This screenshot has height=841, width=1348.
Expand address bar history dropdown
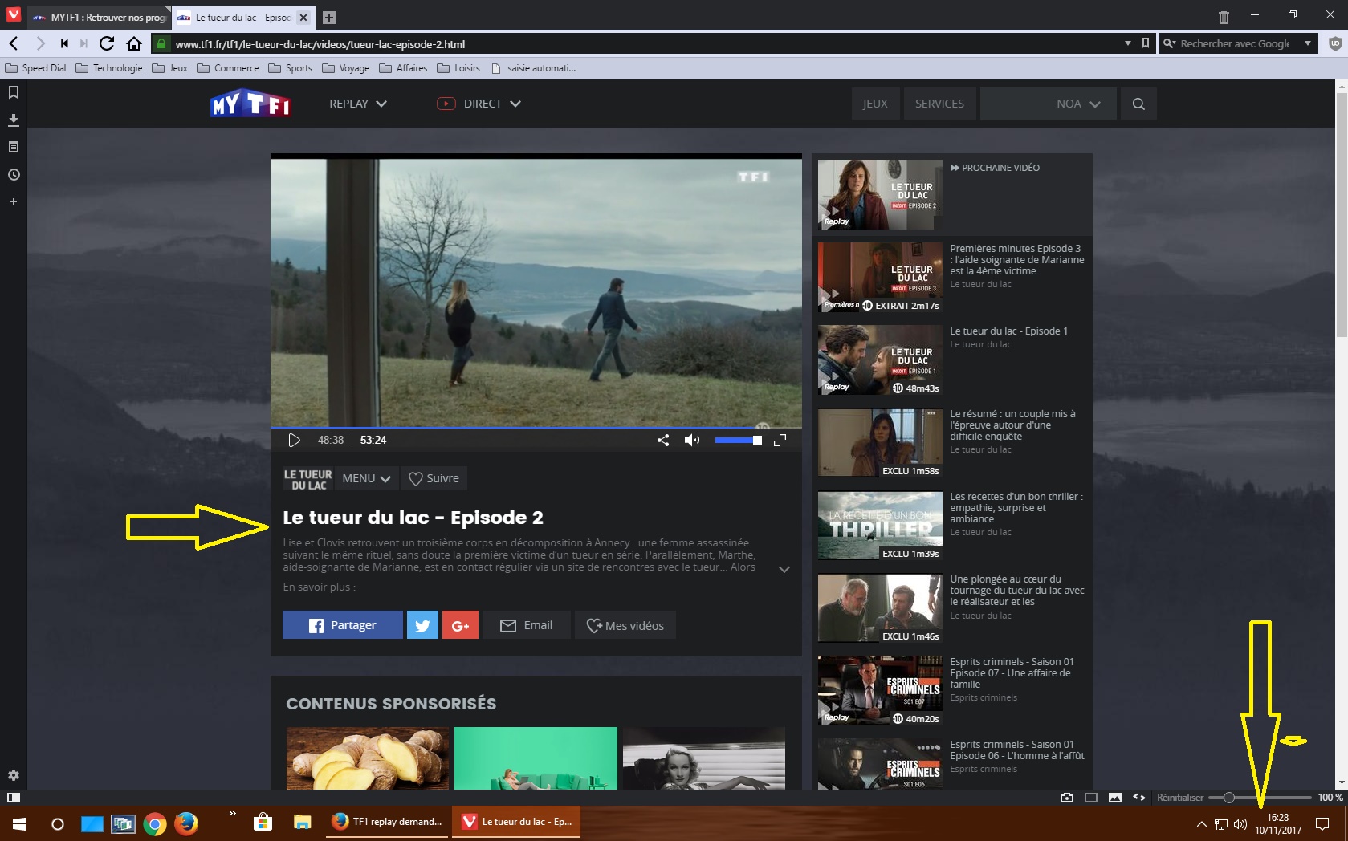[x=1128, y=43]
